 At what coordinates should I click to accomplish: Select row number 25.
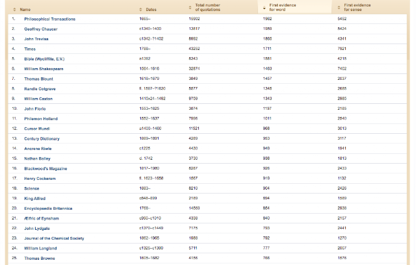pos(14,258)
